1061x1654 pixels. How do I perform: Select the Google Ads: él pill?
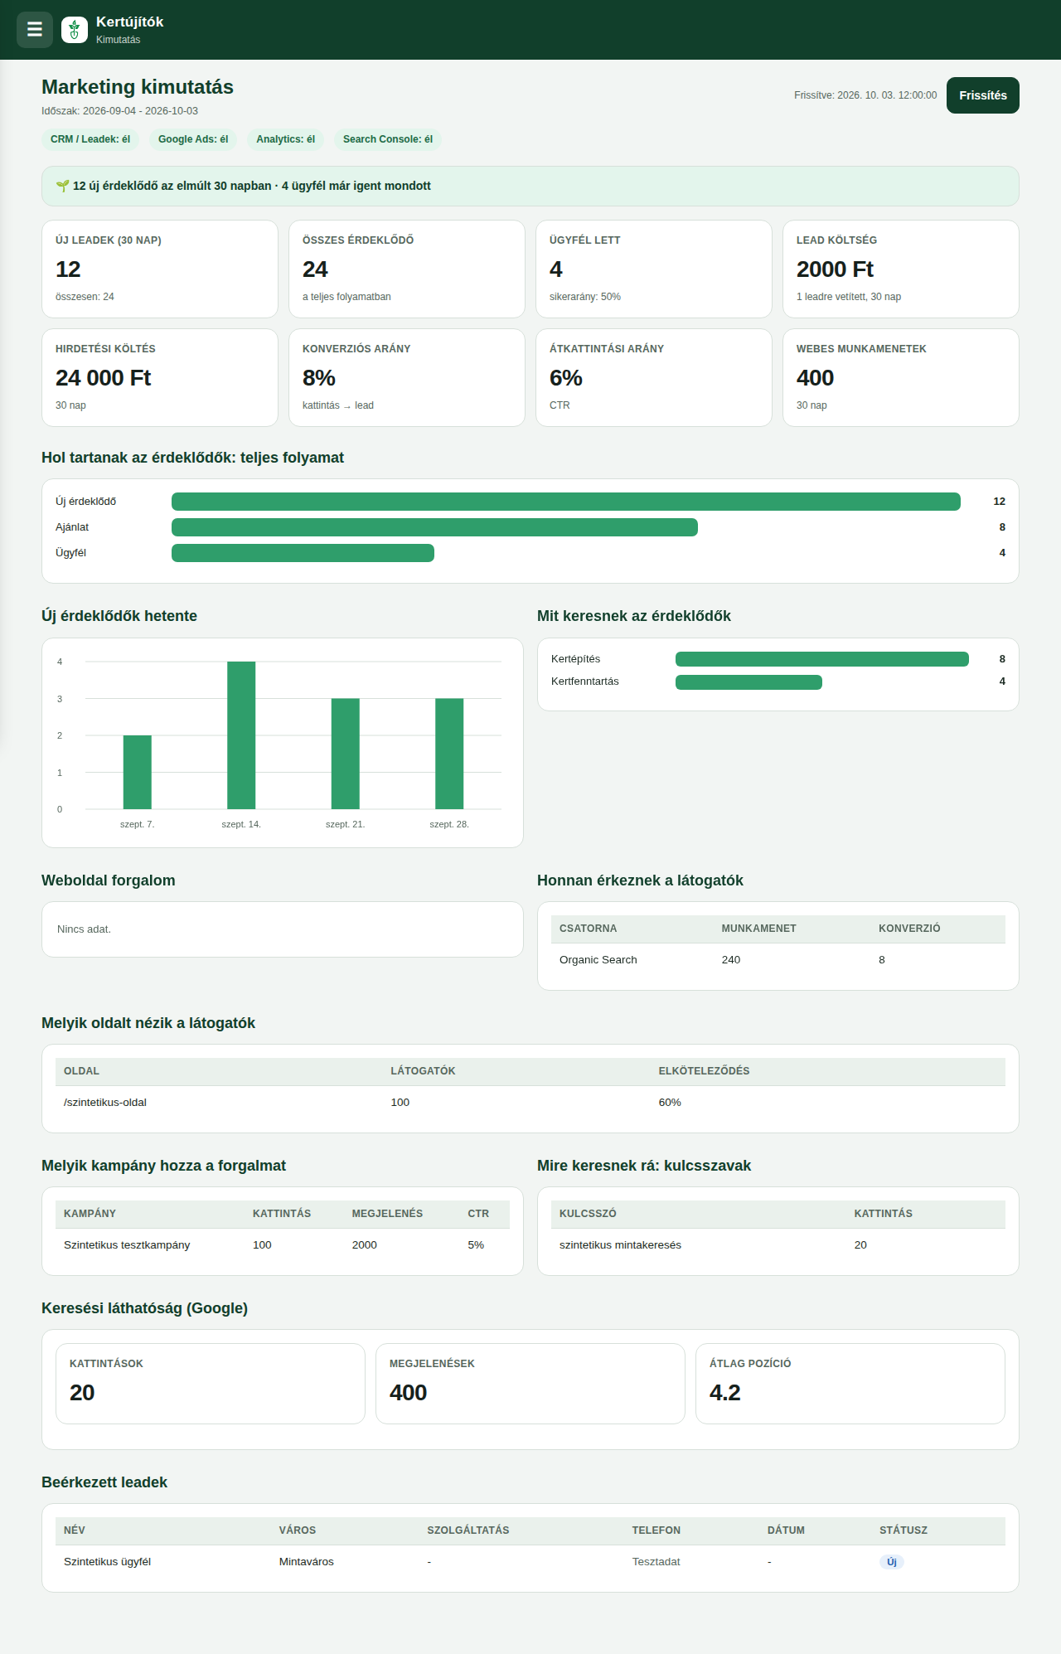pyautogui.click(x=193, y=139)
